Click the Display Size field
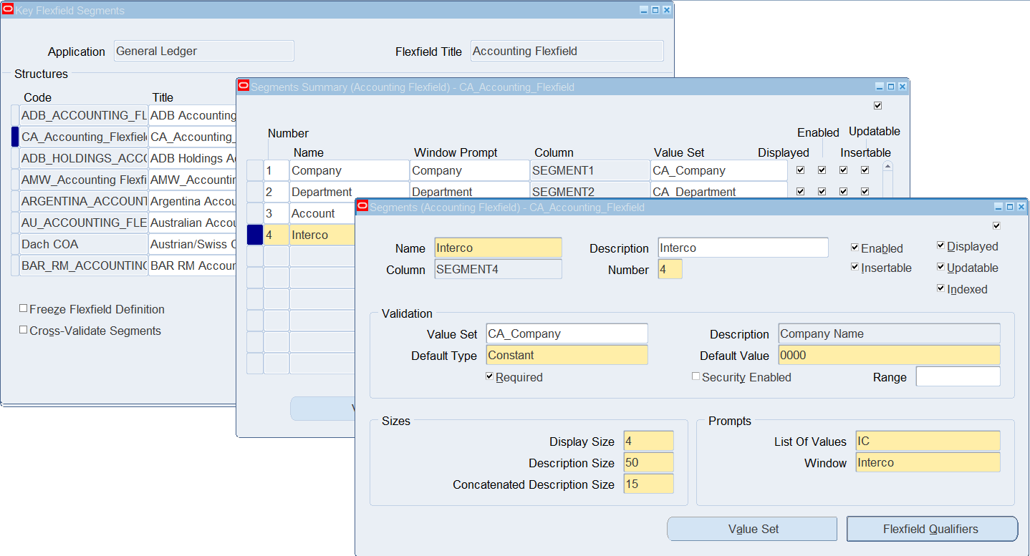The width and height of the screenshot is (1030, 556). pyautogui.click(x=649, y=441)
